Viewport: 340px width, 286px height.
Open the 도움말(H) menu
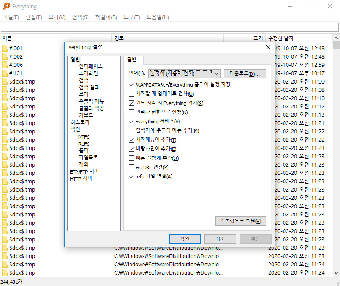pyautogui.click(x=158, y=17)
